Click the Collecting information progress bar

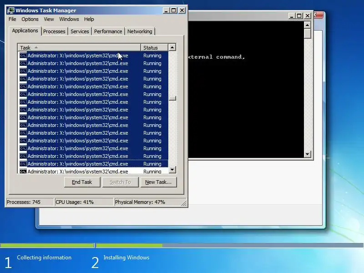47,245
